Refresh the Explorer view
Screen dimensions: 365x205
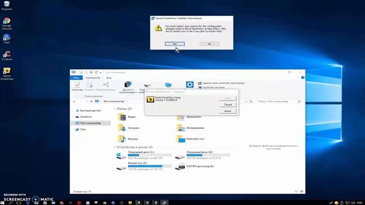point(251,101)
